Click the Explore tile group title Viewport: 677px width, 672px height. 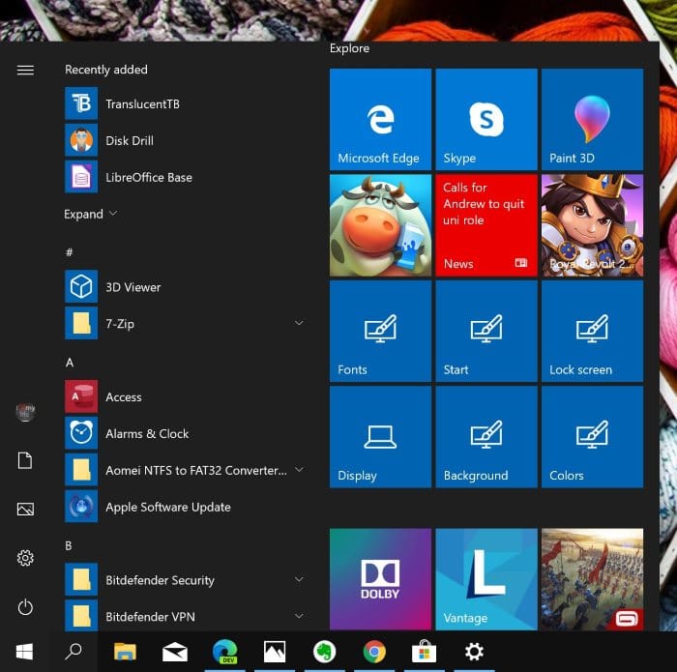point(349,48)
